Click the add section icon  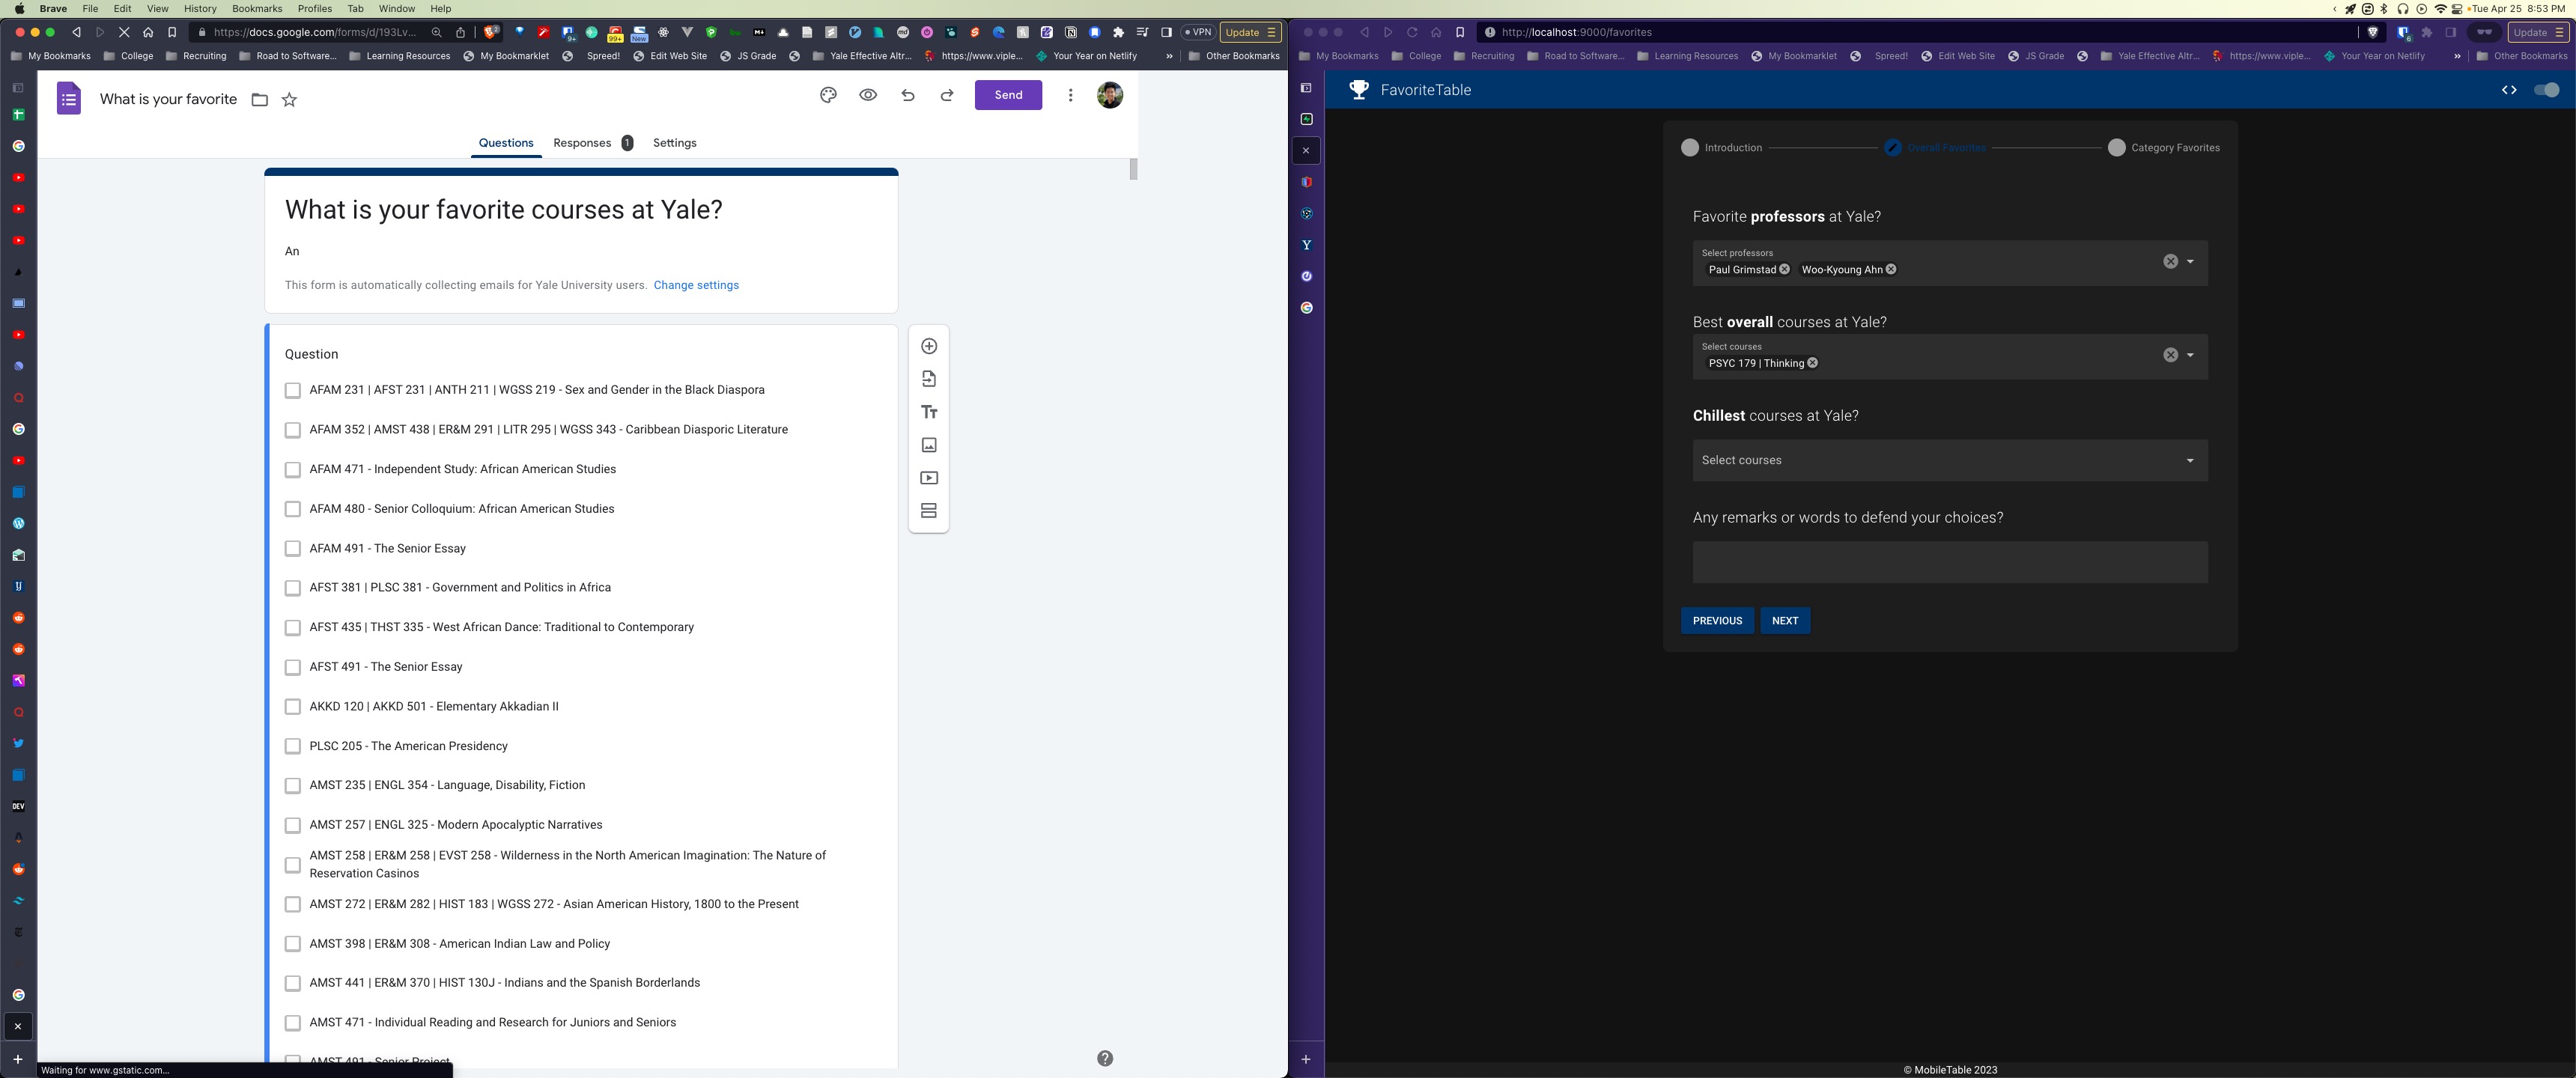click(x=929, y=511)
